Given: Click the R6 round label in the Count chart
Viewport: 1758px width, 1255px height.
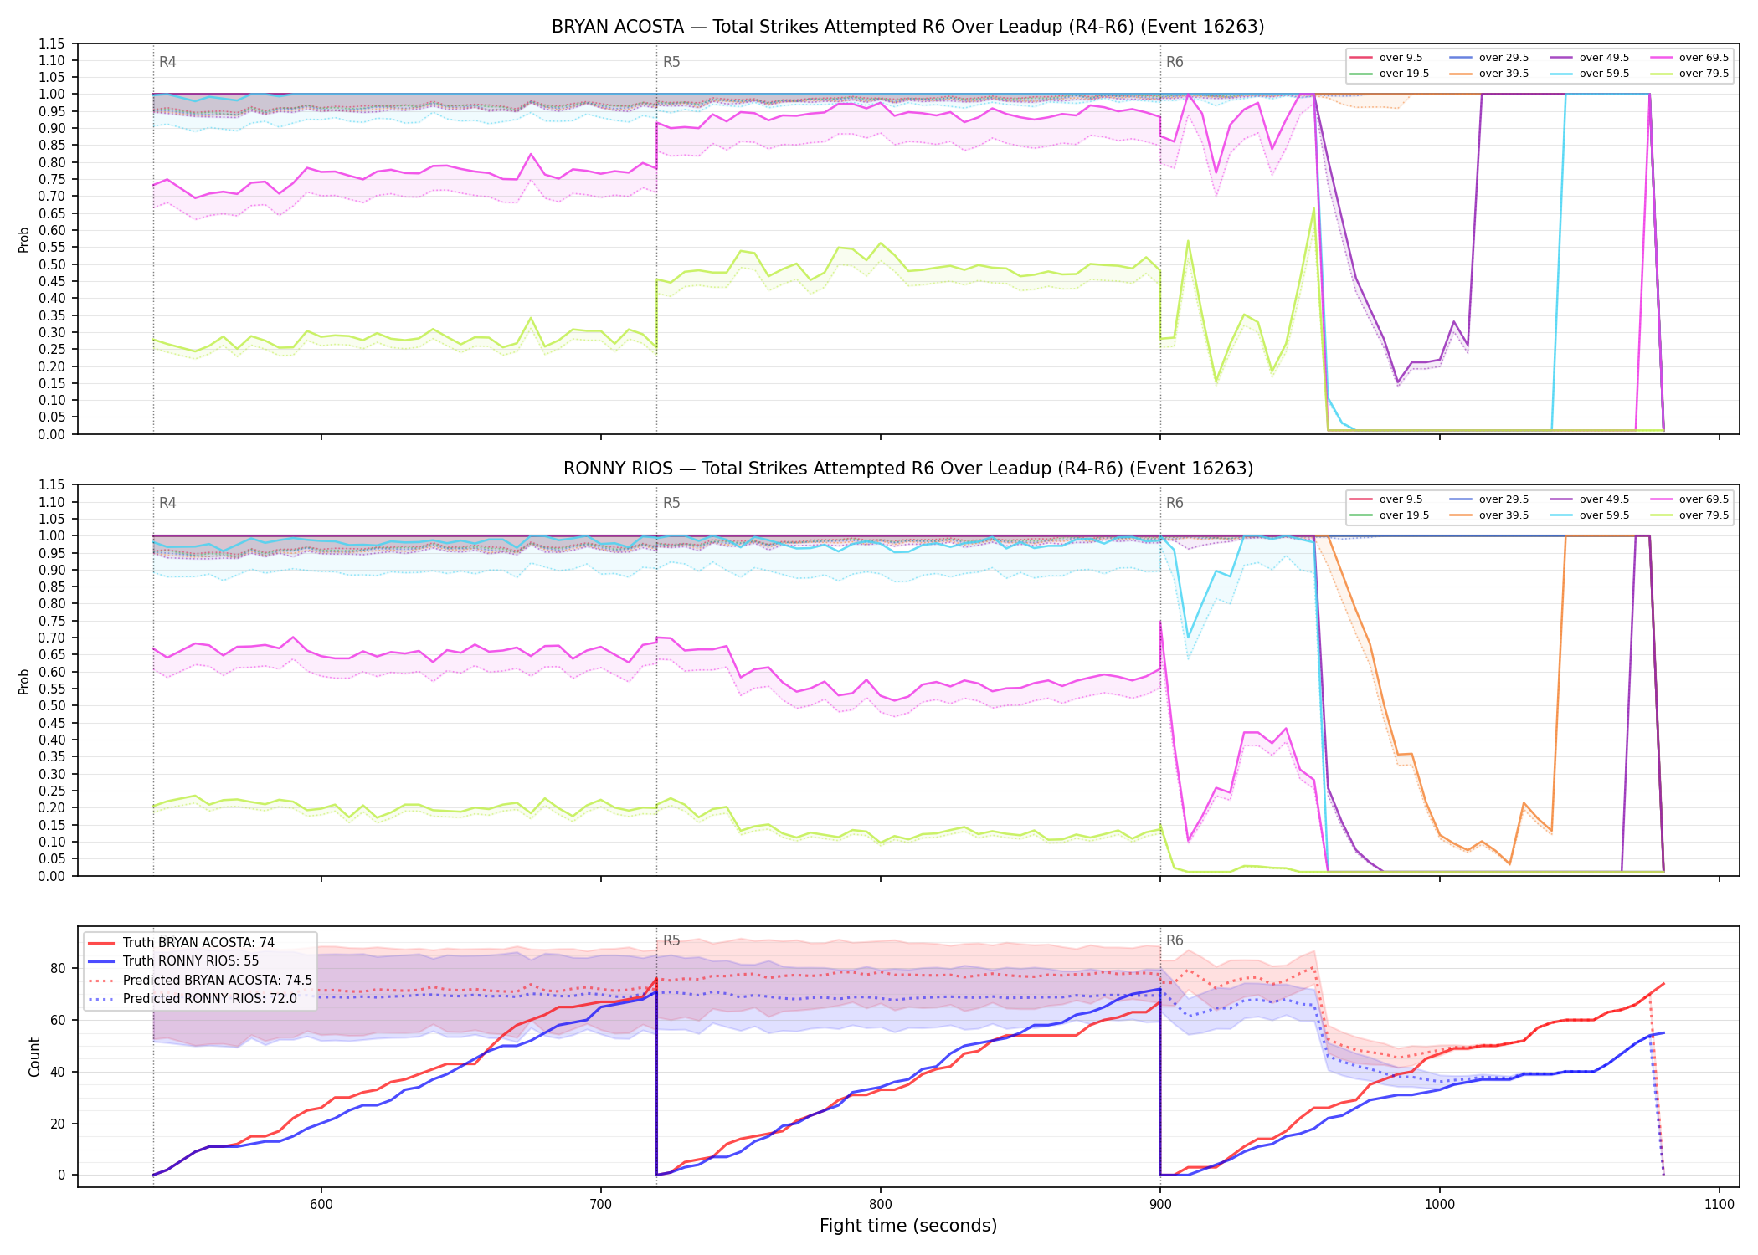Looking at the screenshot, I should [x=1175, y=940].
